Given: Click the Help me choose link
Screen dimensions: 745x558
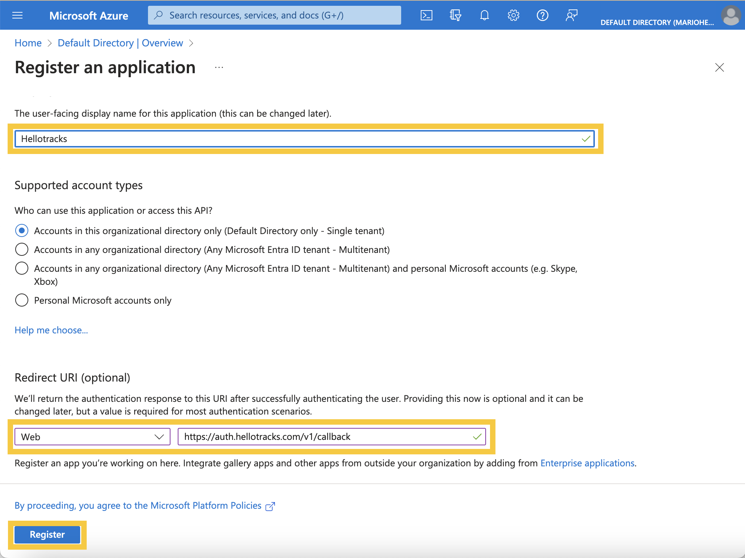Looking at the screenshot, I should point(51,330).
